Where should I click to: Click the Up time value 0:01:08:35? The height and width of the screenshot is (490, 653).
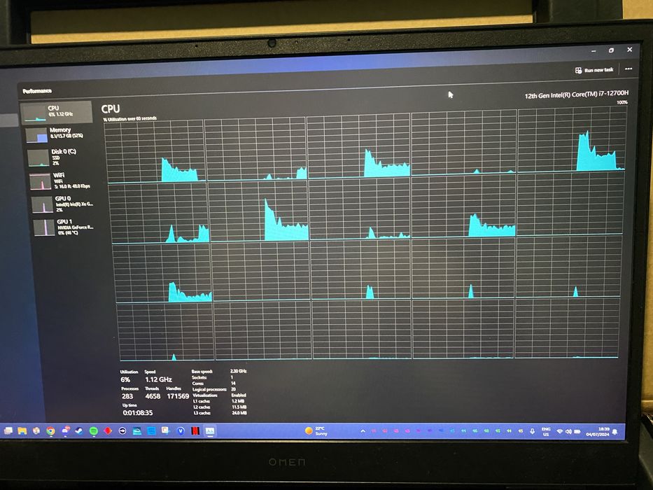tap(138, 413)
